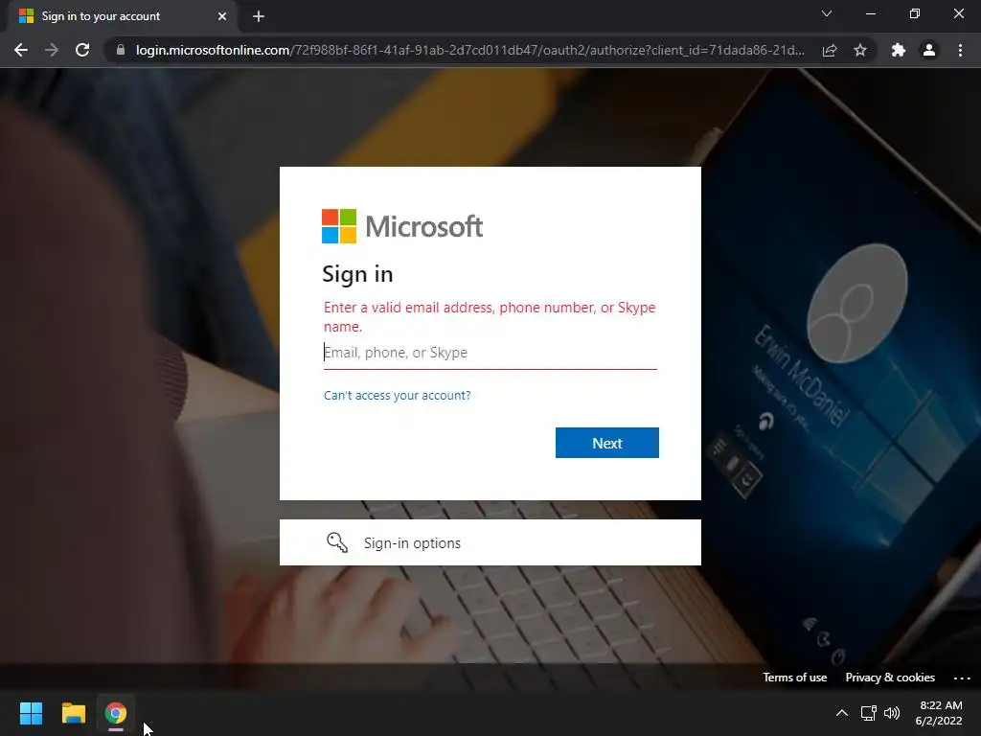Screen dimensions: 981x736
Task: Click the address bar URL
Action: (x=469, y=50)
